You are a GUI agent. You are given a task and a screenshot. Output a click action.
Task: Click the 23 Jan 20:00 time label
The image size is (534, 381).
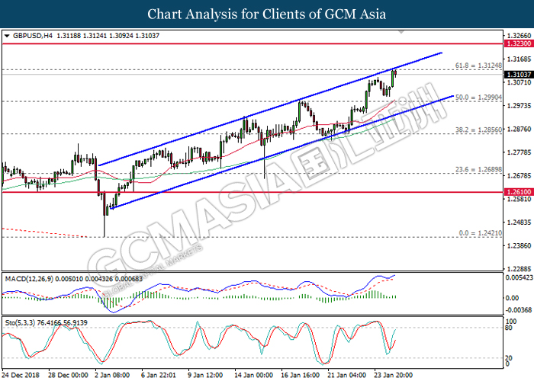394,375
